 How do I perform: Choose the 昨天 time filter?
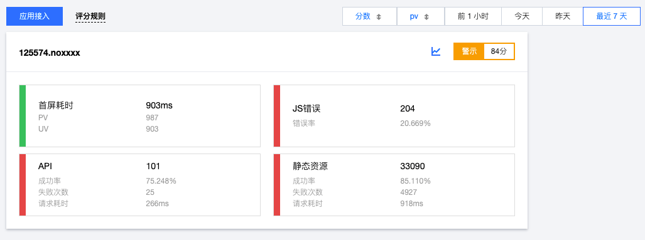(562, 16)
